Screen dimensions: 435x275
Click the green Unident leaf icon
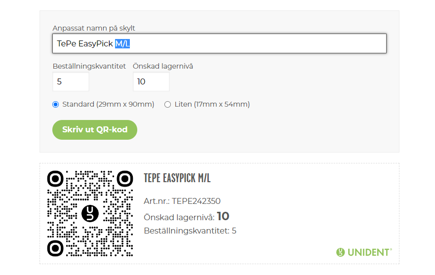tap(340, 252)
